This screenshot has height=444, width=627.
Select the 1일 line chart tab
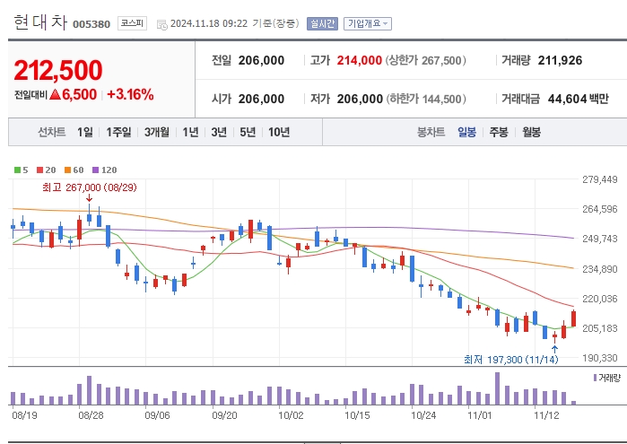85,132
